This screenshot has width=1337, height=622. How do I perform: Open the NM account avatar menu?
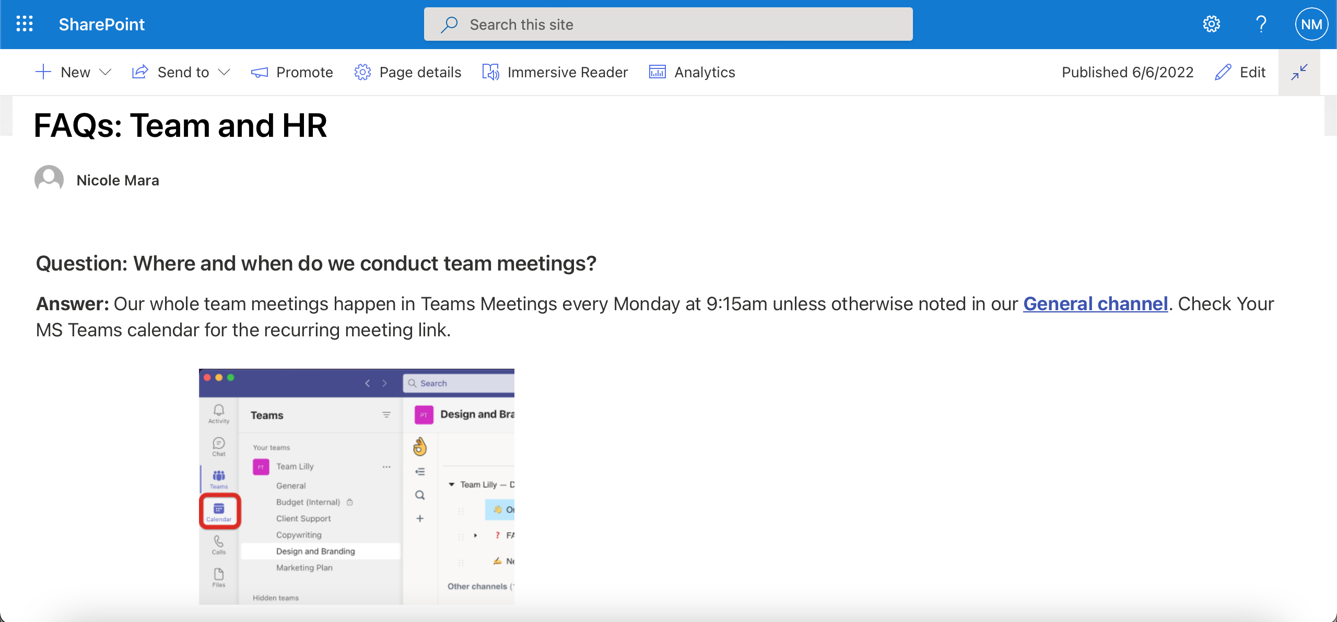(1311, 24)
